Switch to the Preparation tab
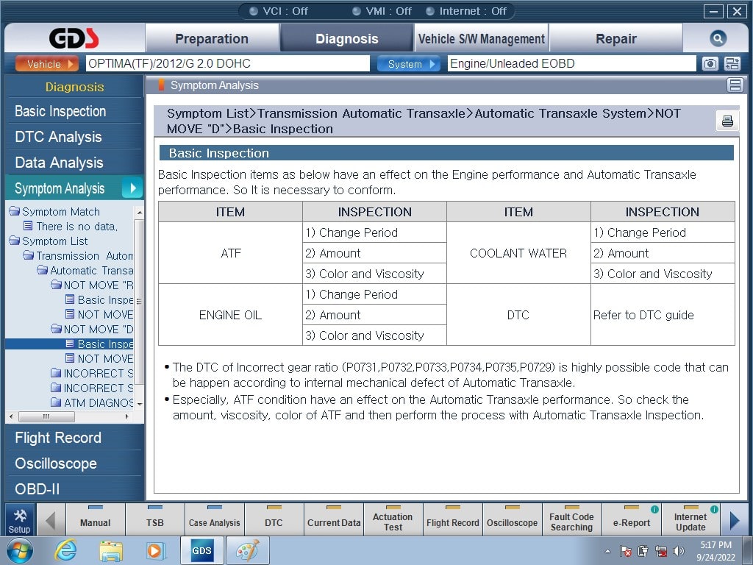 point(212,39)
